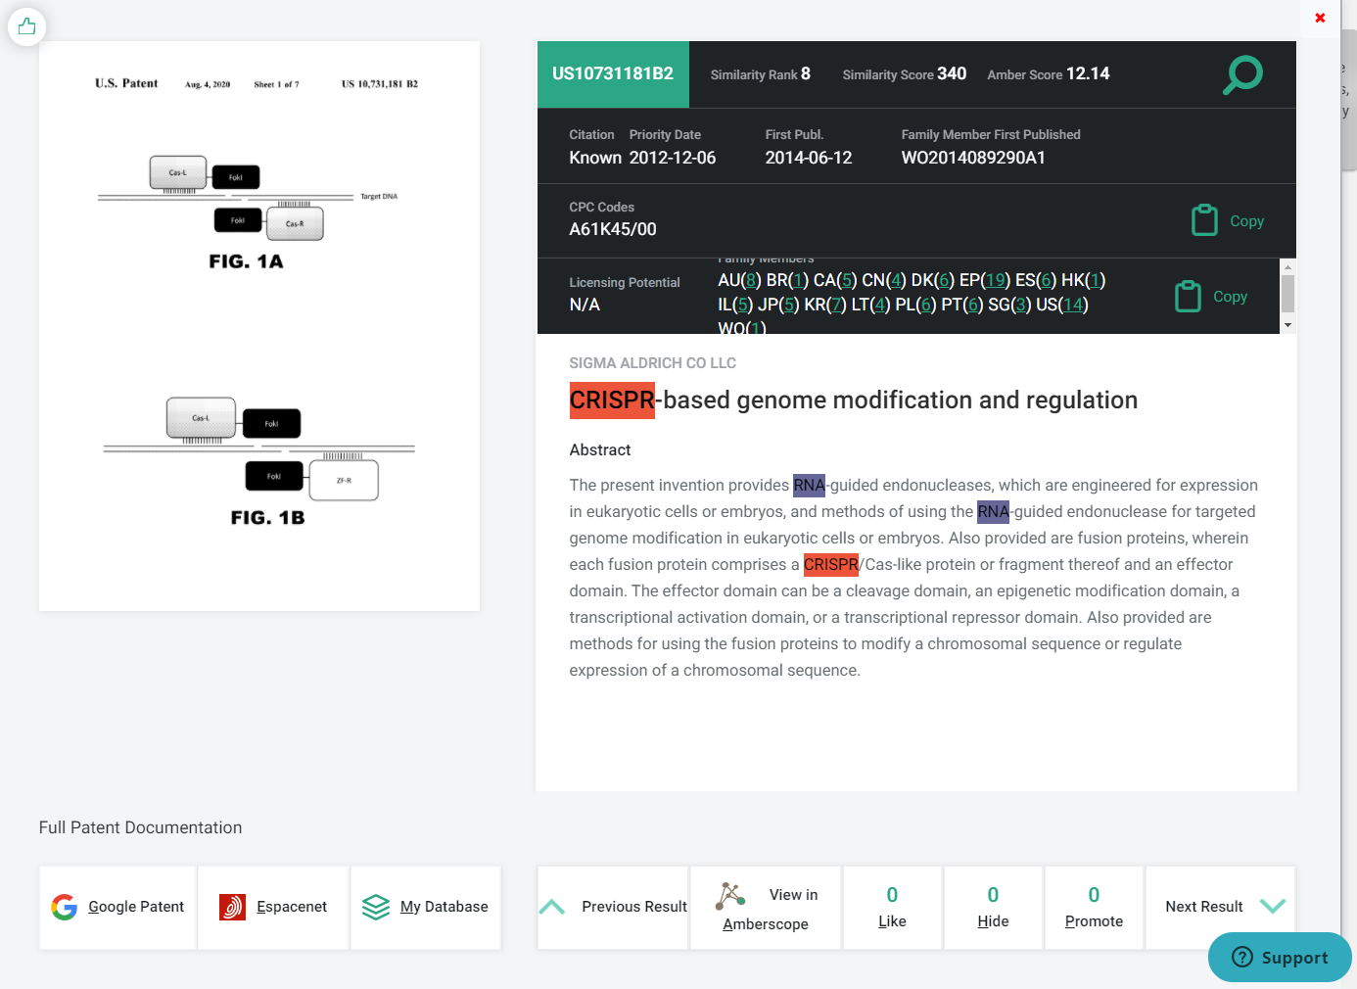
Task: Click the family members scrollbar up arrow
Action: pyautogui.click(x=1287, y=266)
